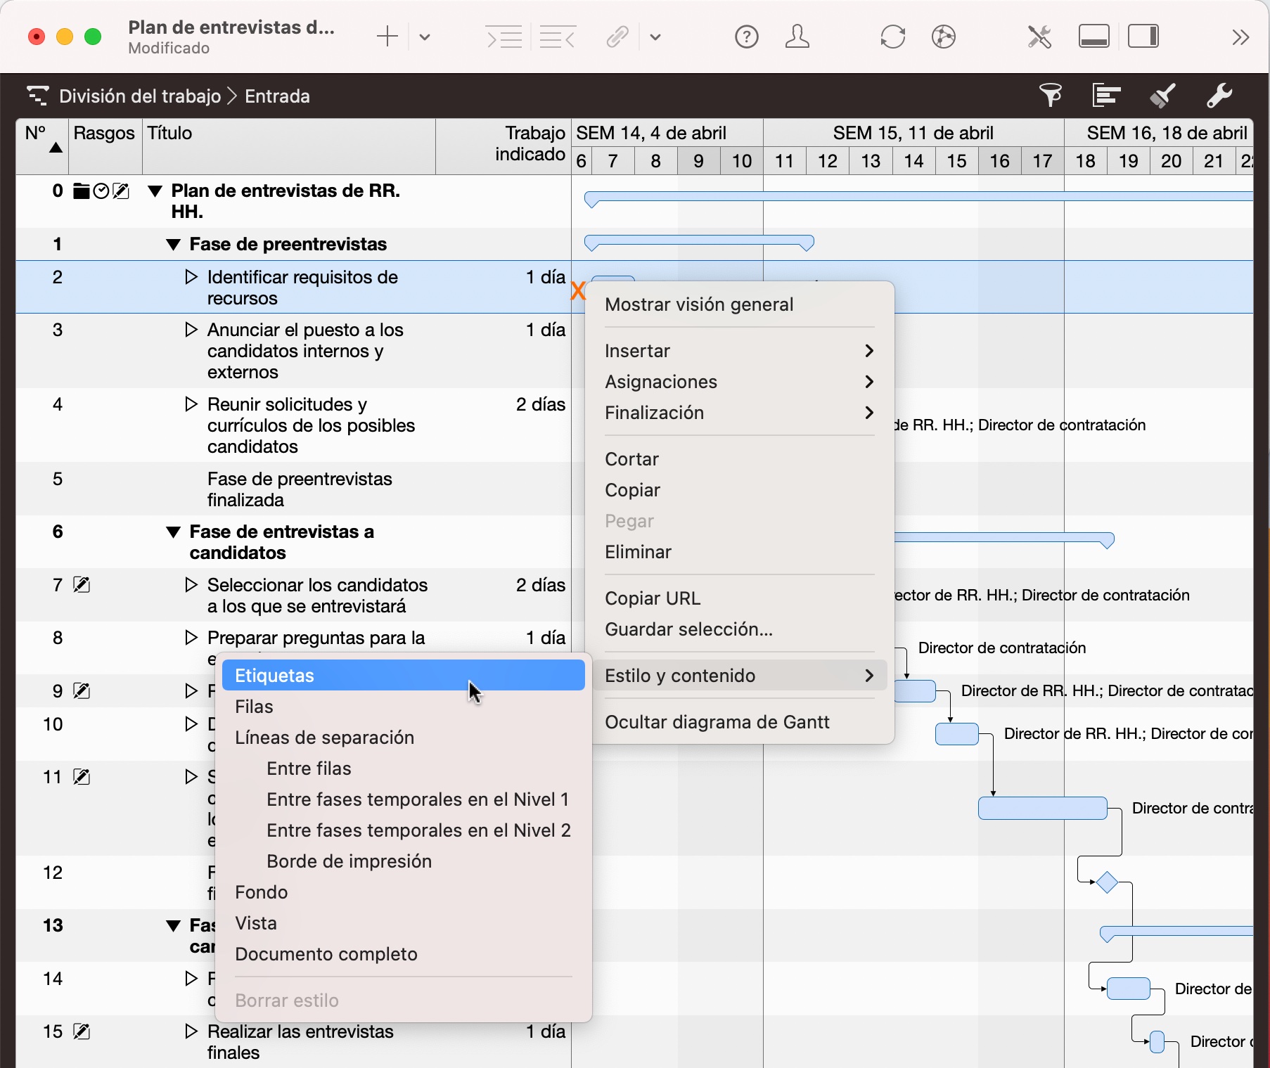Screen dimensions: 1270x1068
Task: Click the indent task icon
Action: (504, 37)
